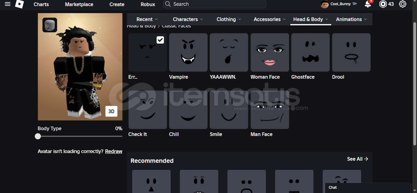This screenshot has width=417, height=193.
Task: Click the Recommended section heading
Action: click(x=152, y=161)
